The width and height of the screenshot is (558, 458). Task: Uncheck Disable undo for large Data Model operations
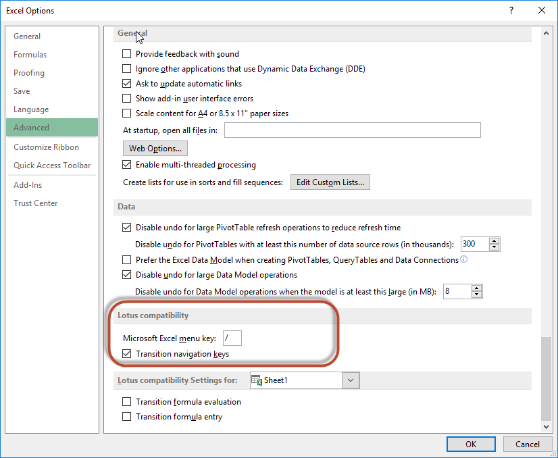pos(126,275)
